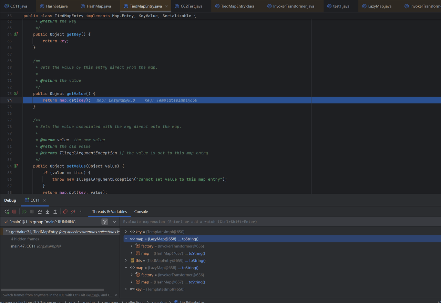Show the 4 hidden frames
This screenshot has width=441, height=303.
point(25,239)
